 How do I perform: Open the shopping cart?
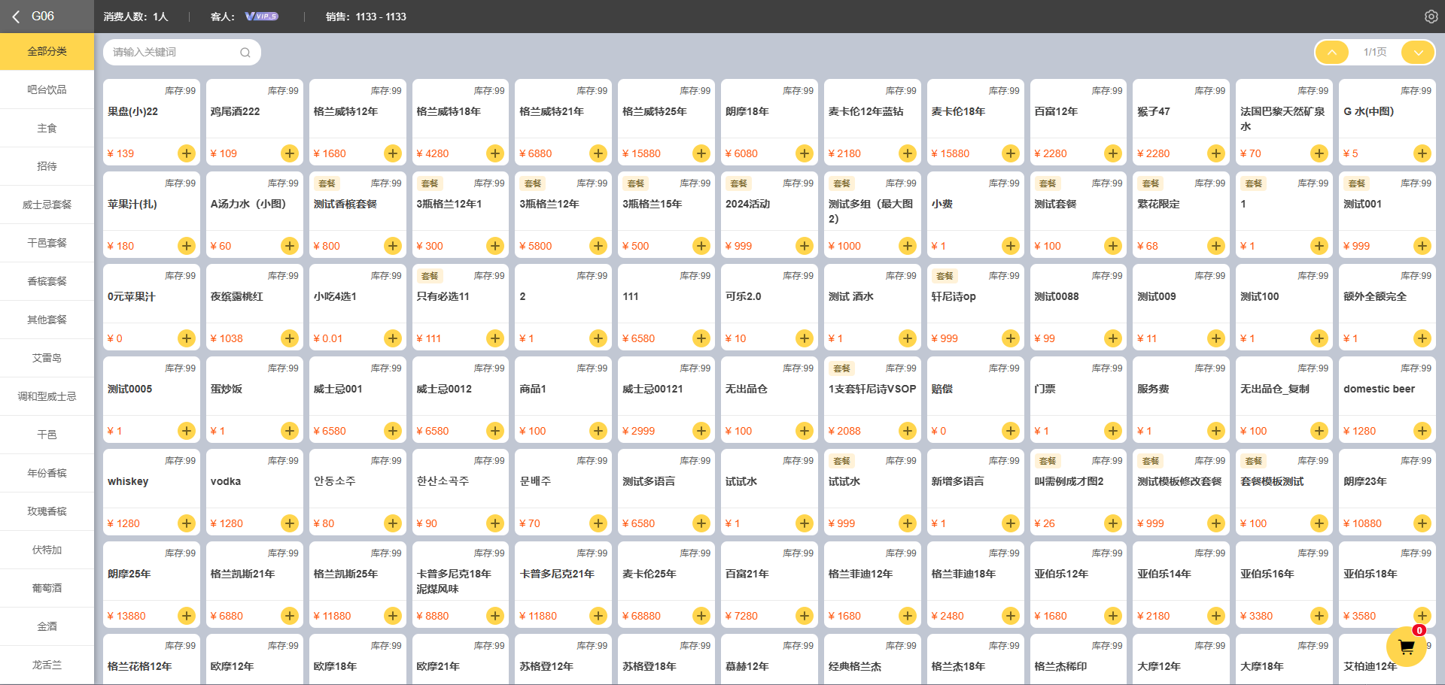1406,647
